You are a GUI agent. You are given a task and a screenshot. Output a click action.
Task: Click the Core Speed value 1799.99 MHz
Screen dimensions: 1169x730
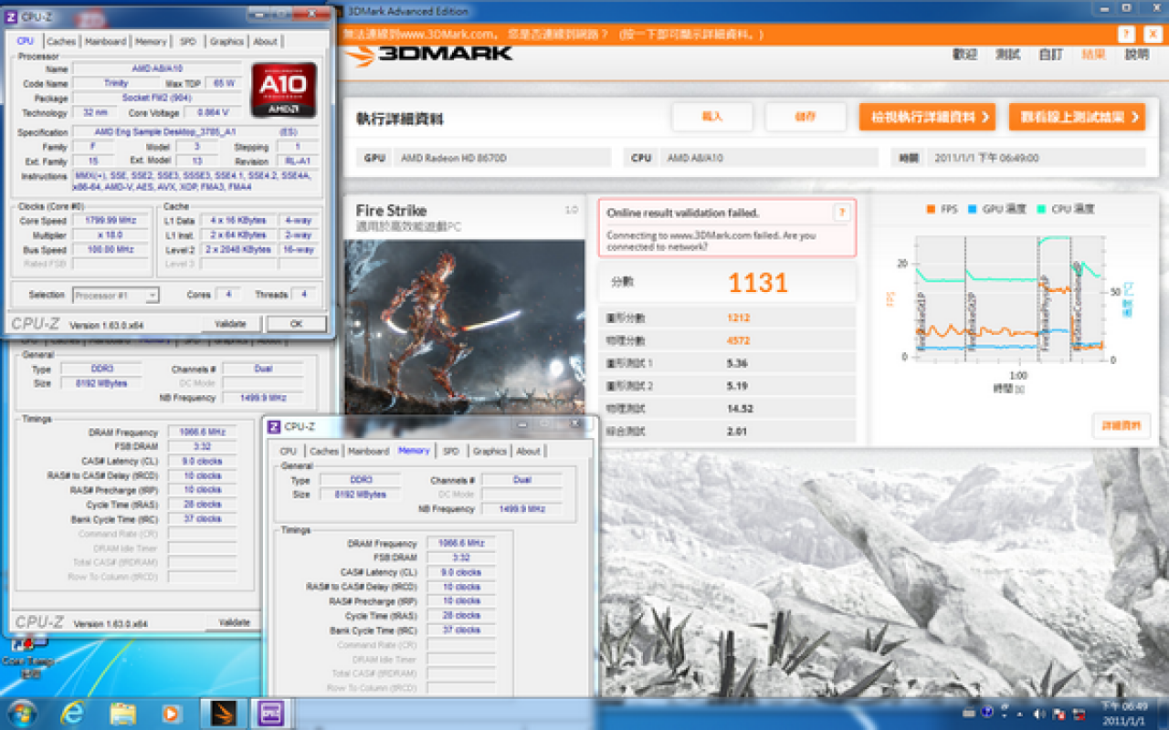pyautogui.click(x=111, y=221)
